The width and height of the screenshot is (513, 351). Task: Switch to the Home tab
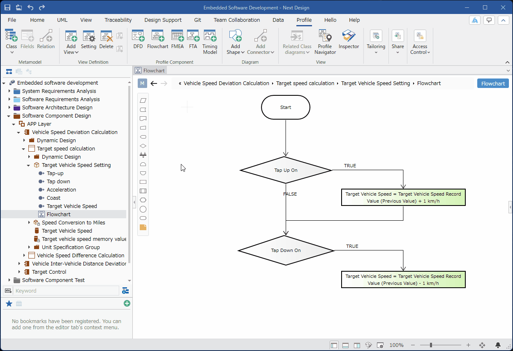coord(37,20)
